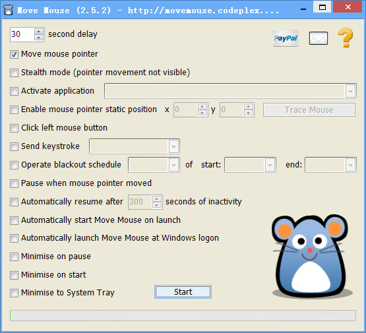Enable Operate blackout schedule checkbox
Viewport: 366px width, 333px height.
[14, 165]
